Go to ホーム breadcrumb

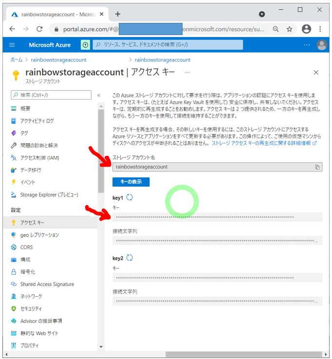17,60
